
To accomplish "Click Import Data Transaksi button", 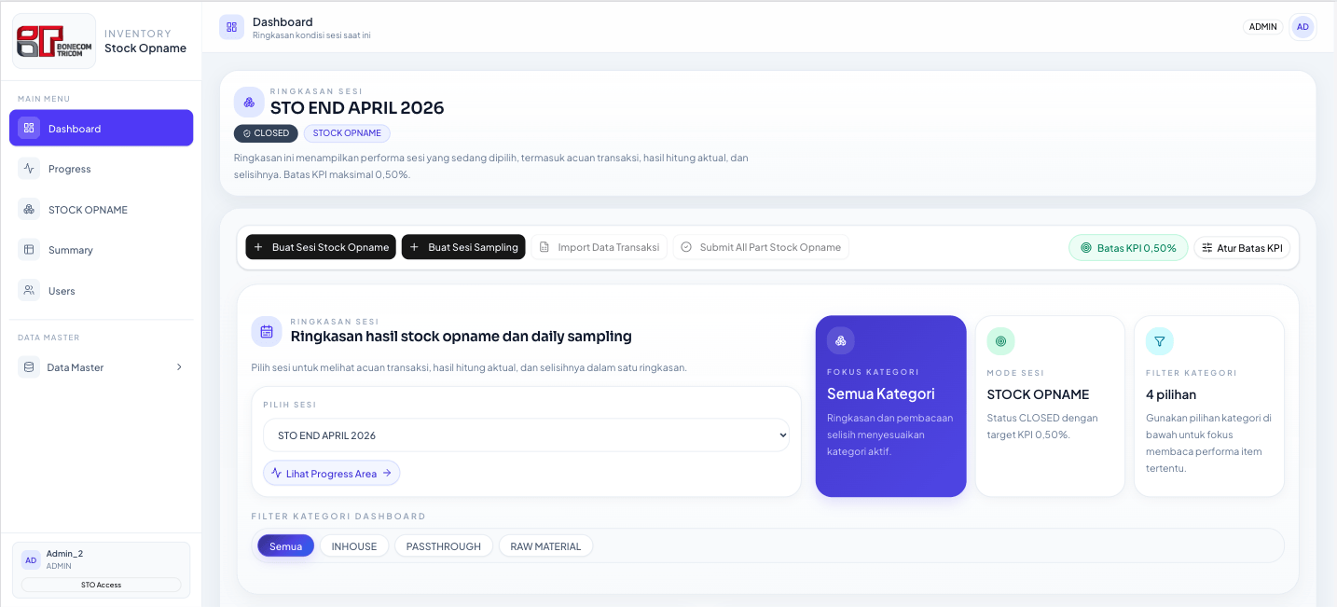I will 600,247.
